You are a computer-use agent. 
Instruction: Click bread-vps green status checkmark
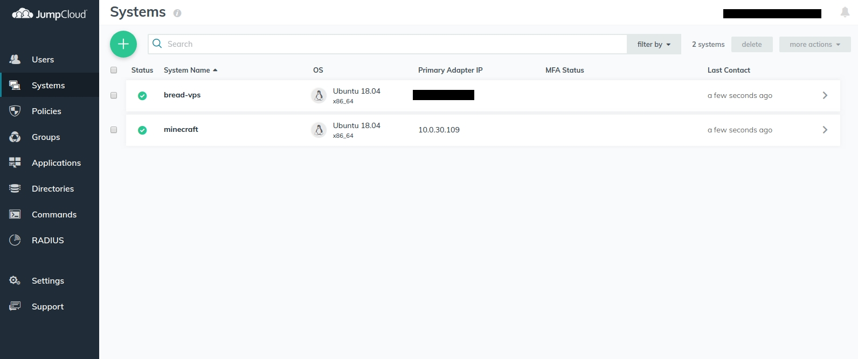click(142, 96)
